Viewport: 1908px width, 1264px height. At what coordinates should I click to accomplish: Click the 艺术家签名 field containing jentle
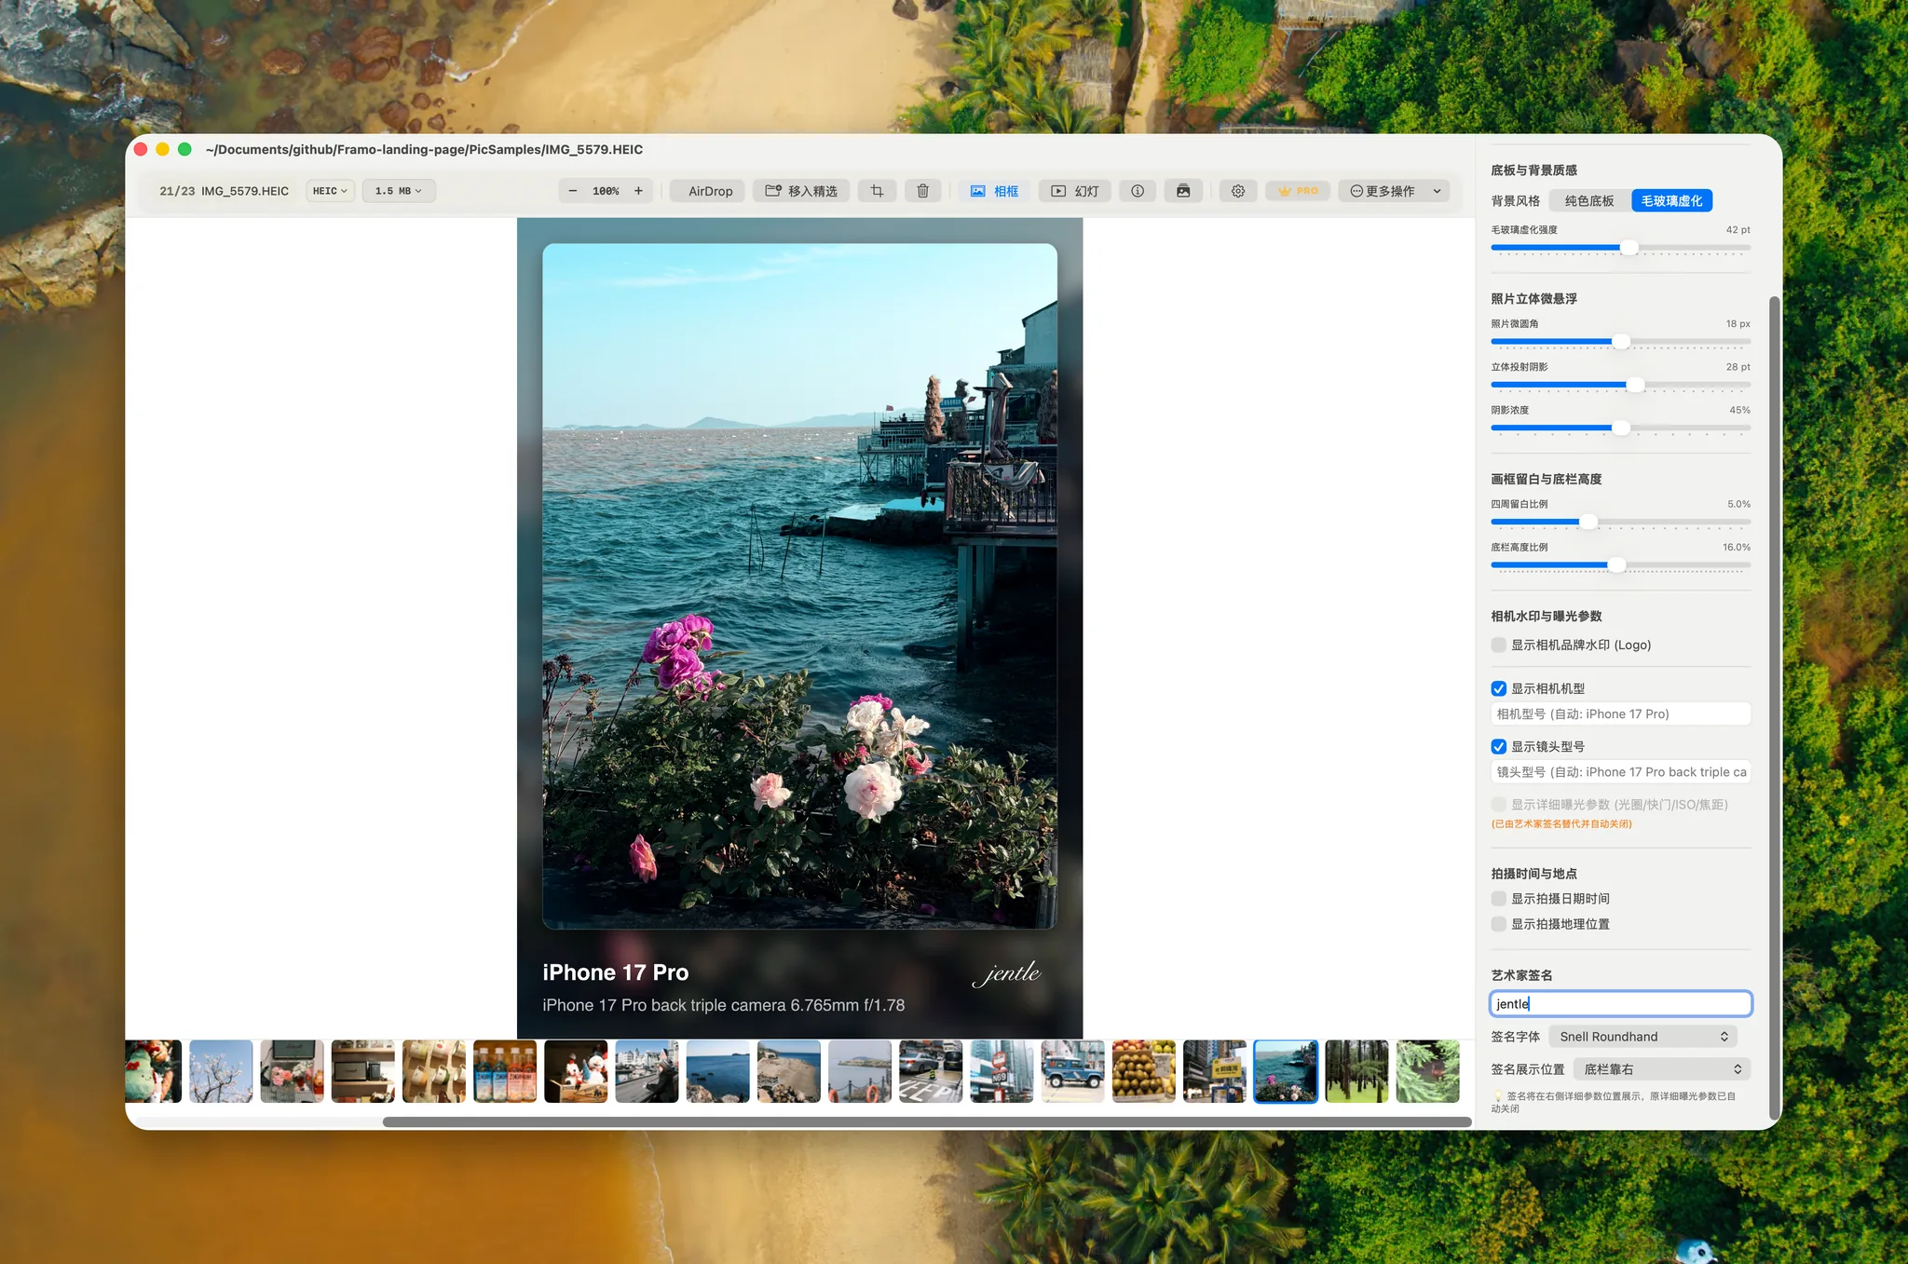coord(1621,1003)
